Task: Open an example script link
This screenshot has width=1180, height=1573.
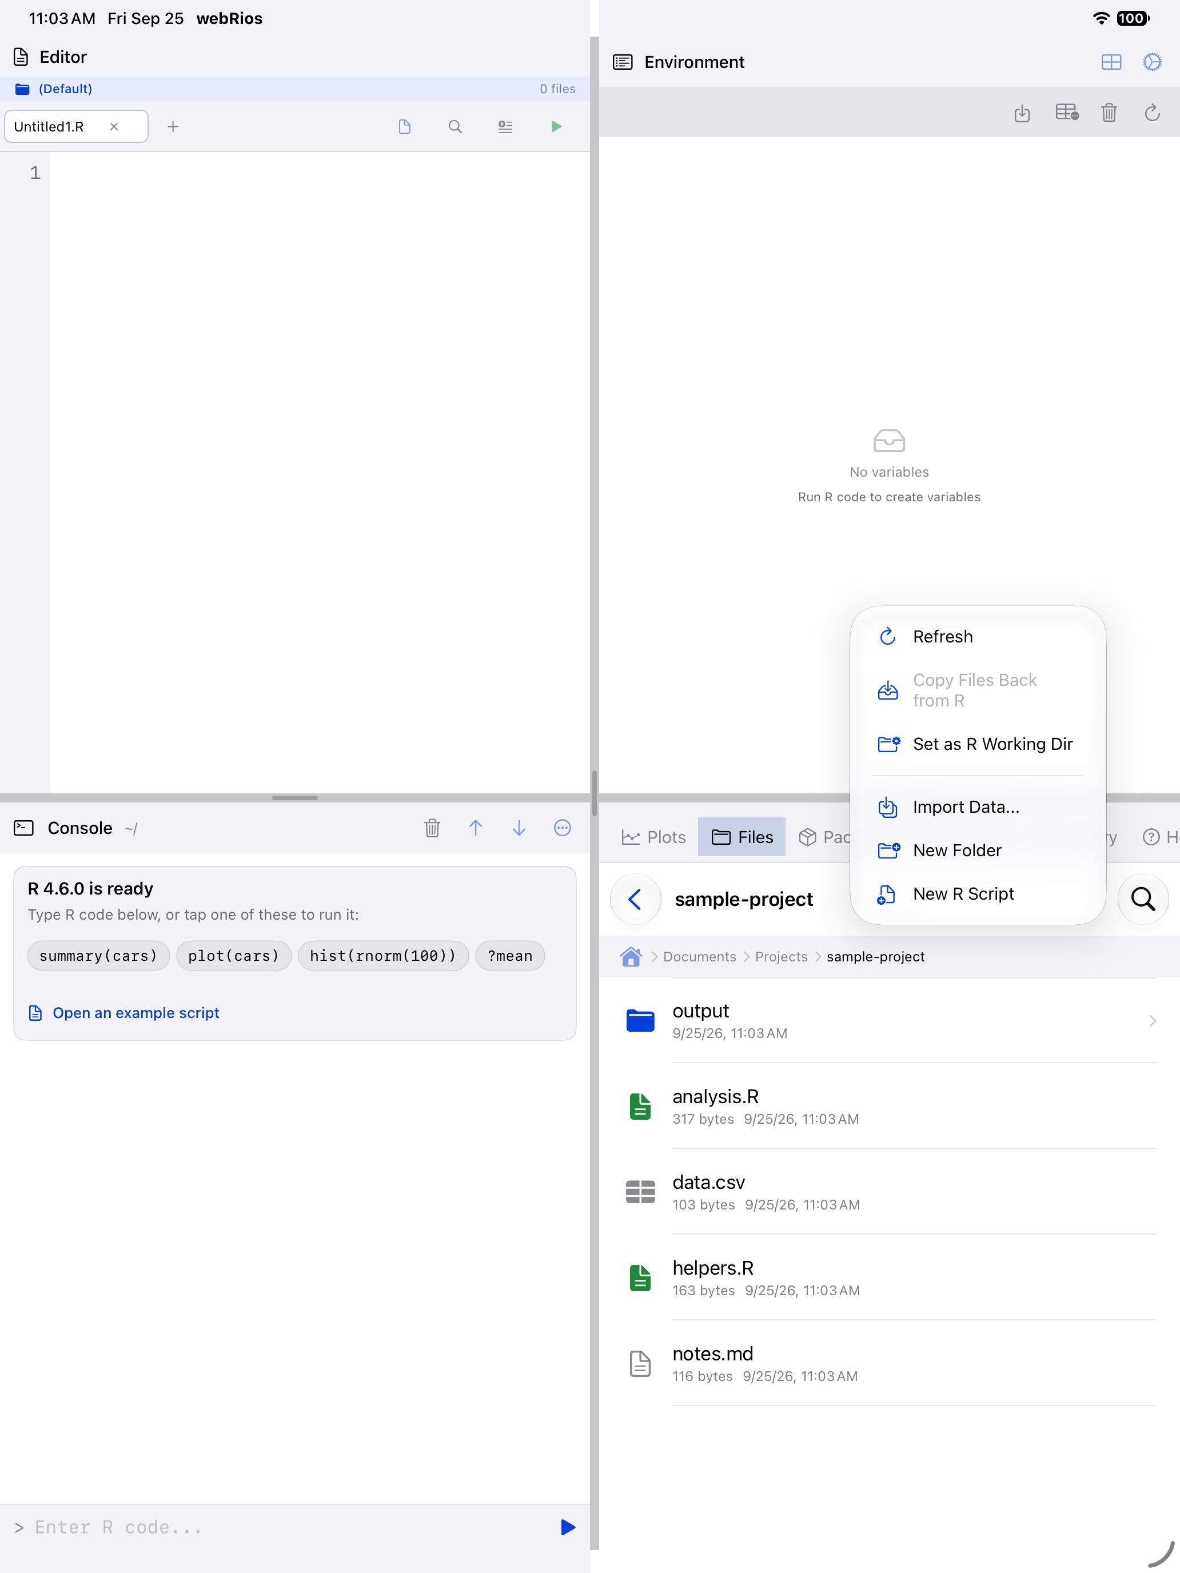Action: [123, 1013]
